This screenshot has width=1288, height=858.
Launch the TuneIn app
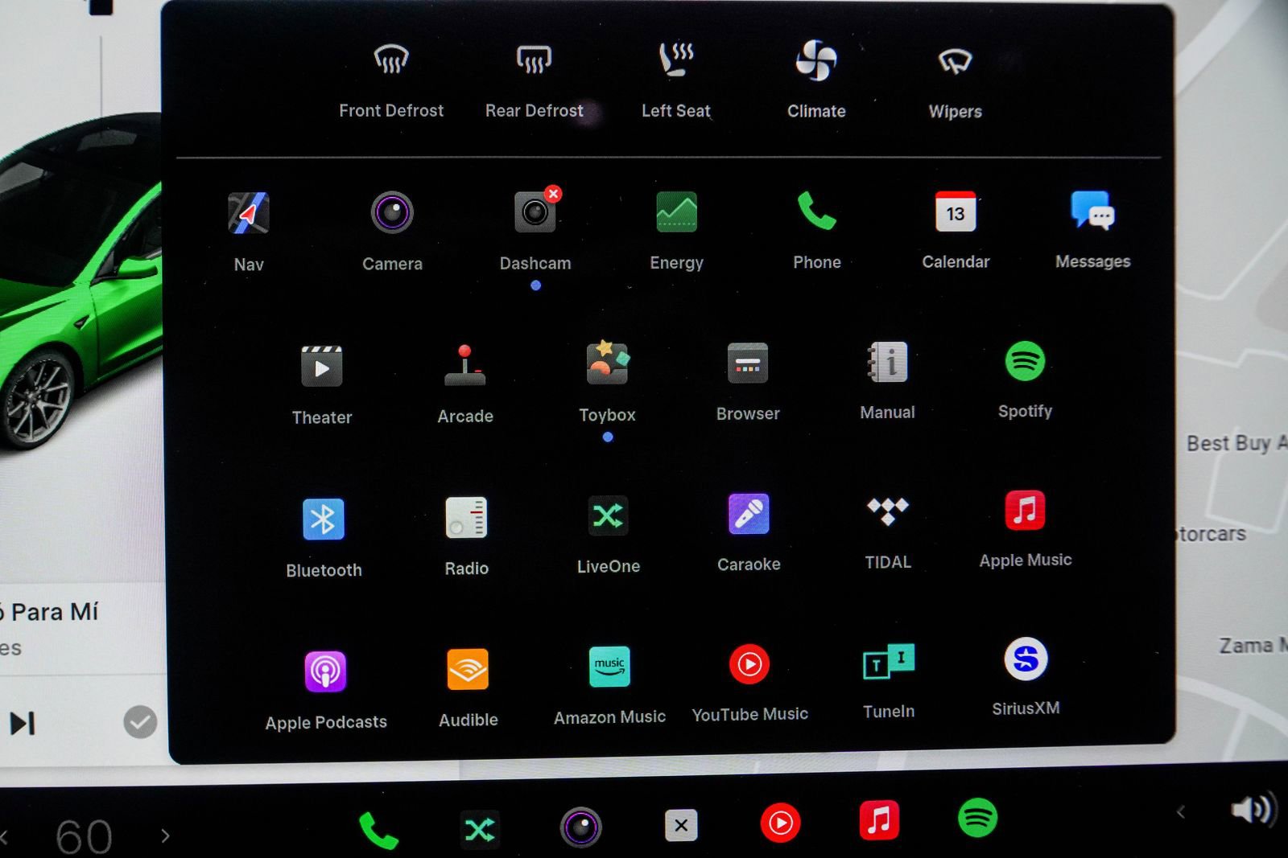coord(889,681)
